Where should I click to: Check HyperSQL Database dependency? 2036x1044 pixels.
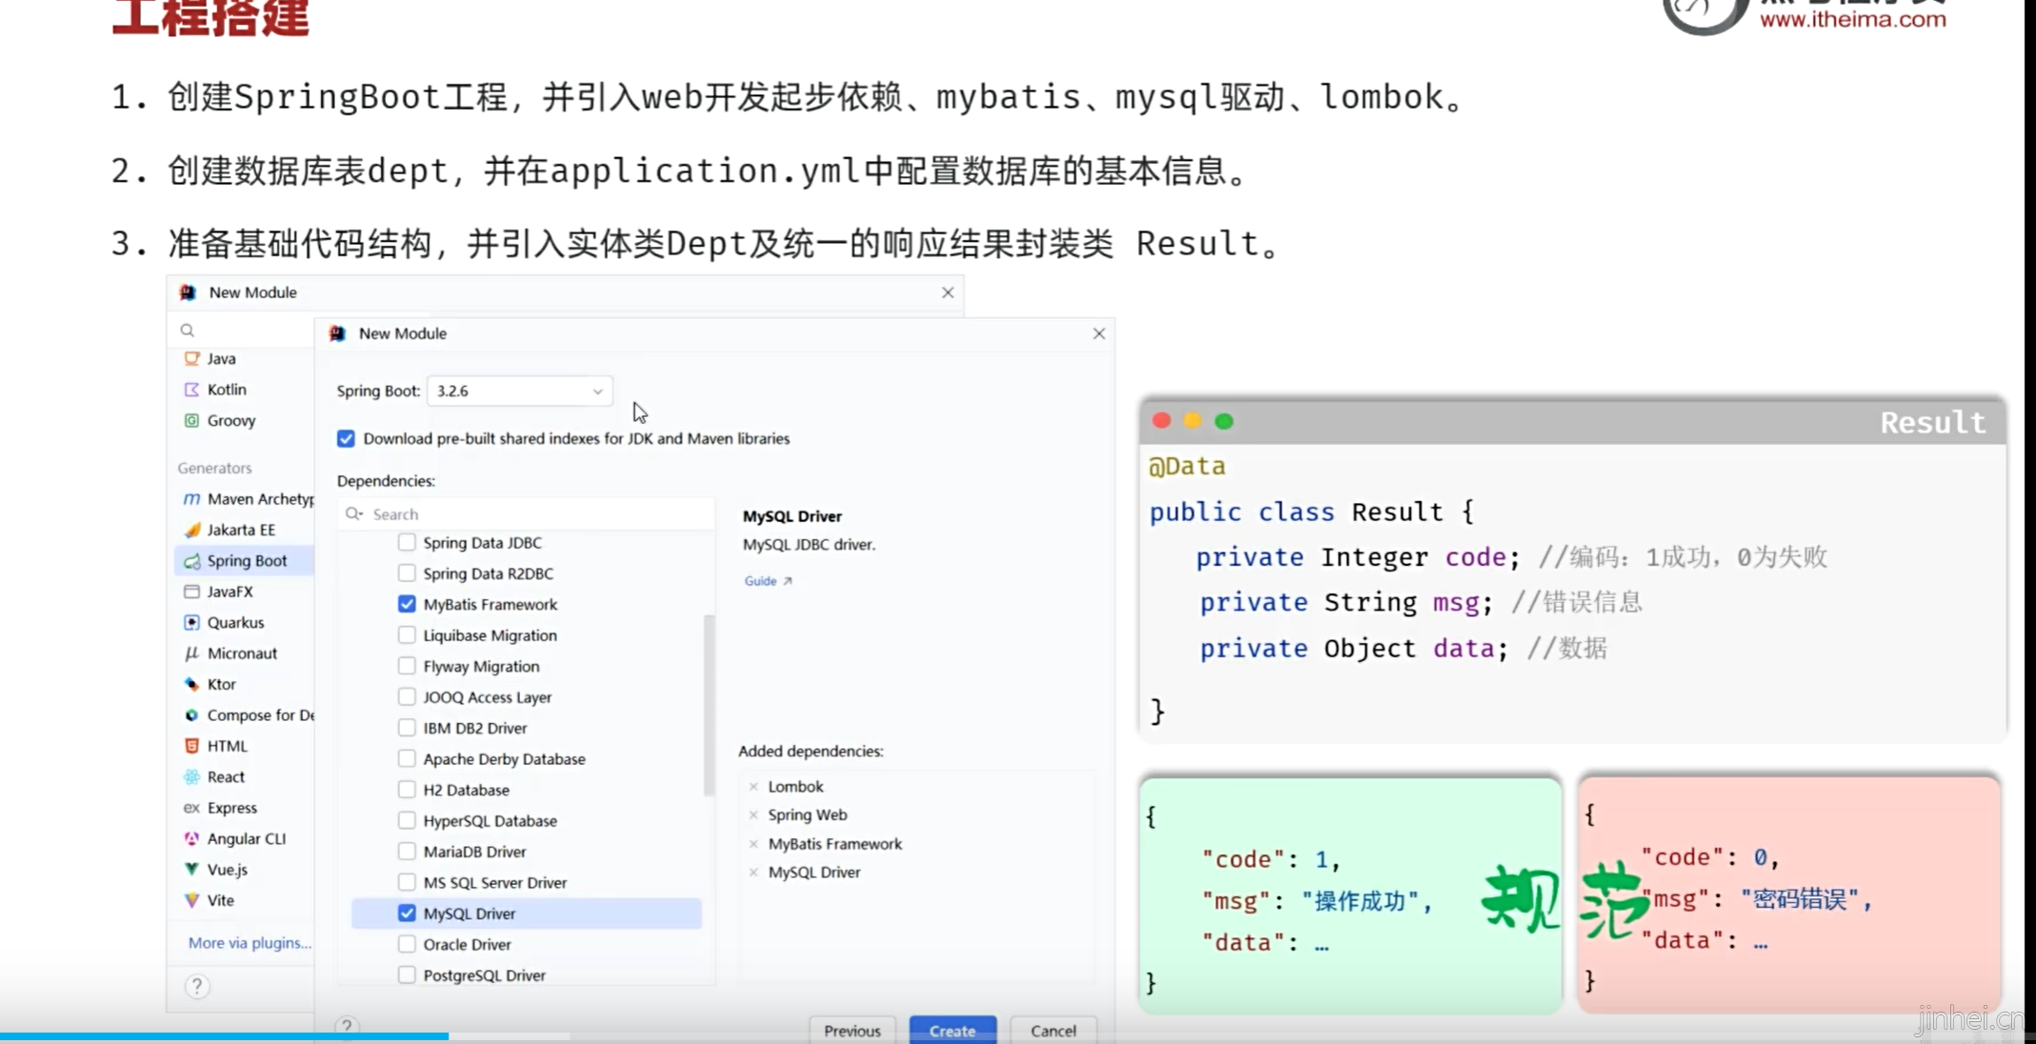[407, 820]
